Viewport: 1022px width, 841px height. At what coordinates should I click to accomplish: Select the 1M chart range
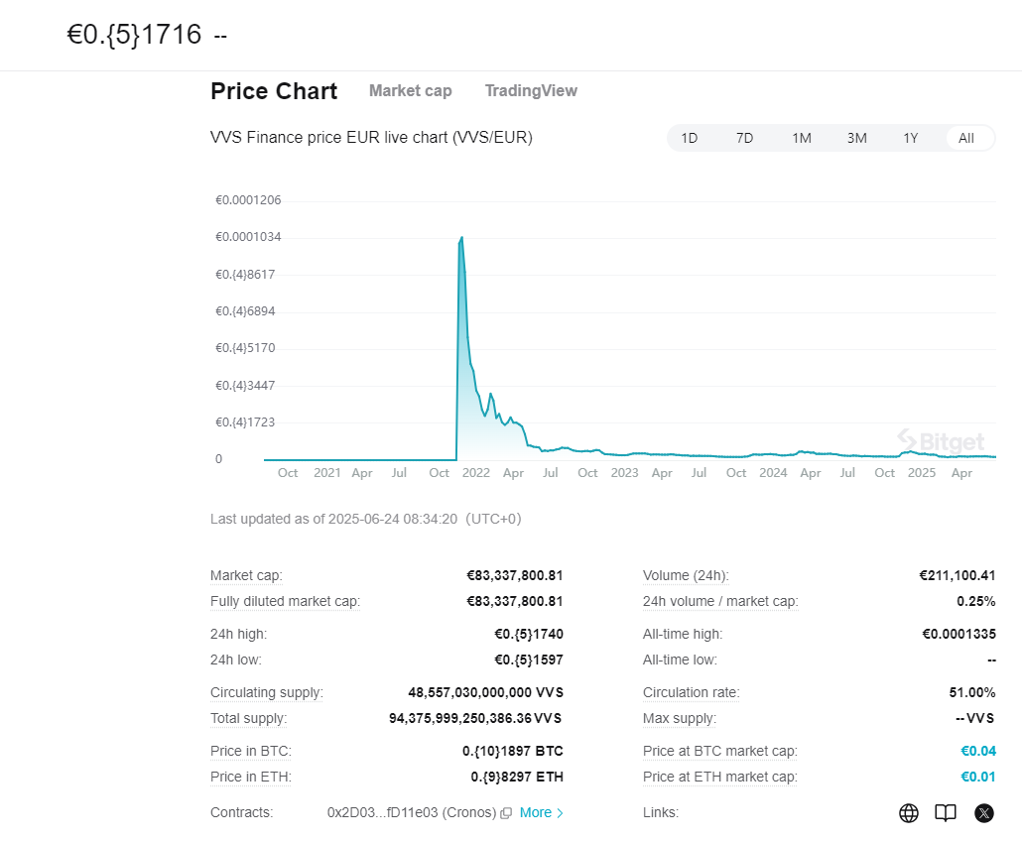coord(801,138)
